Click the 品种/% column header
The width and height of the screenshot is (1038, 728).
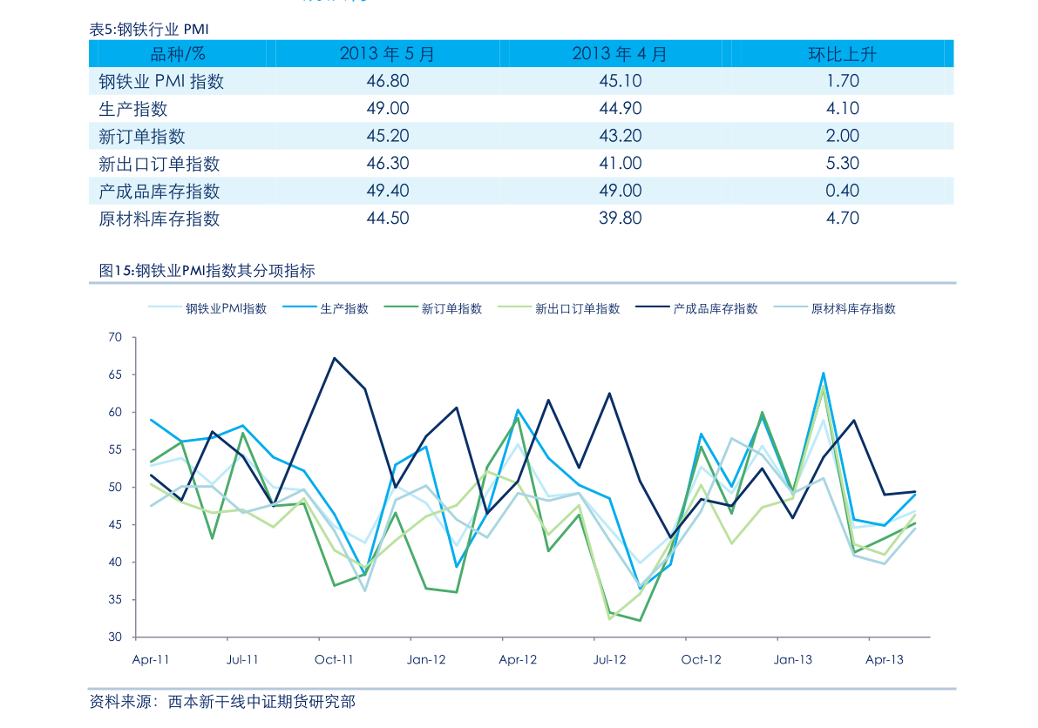coord(178,54)
